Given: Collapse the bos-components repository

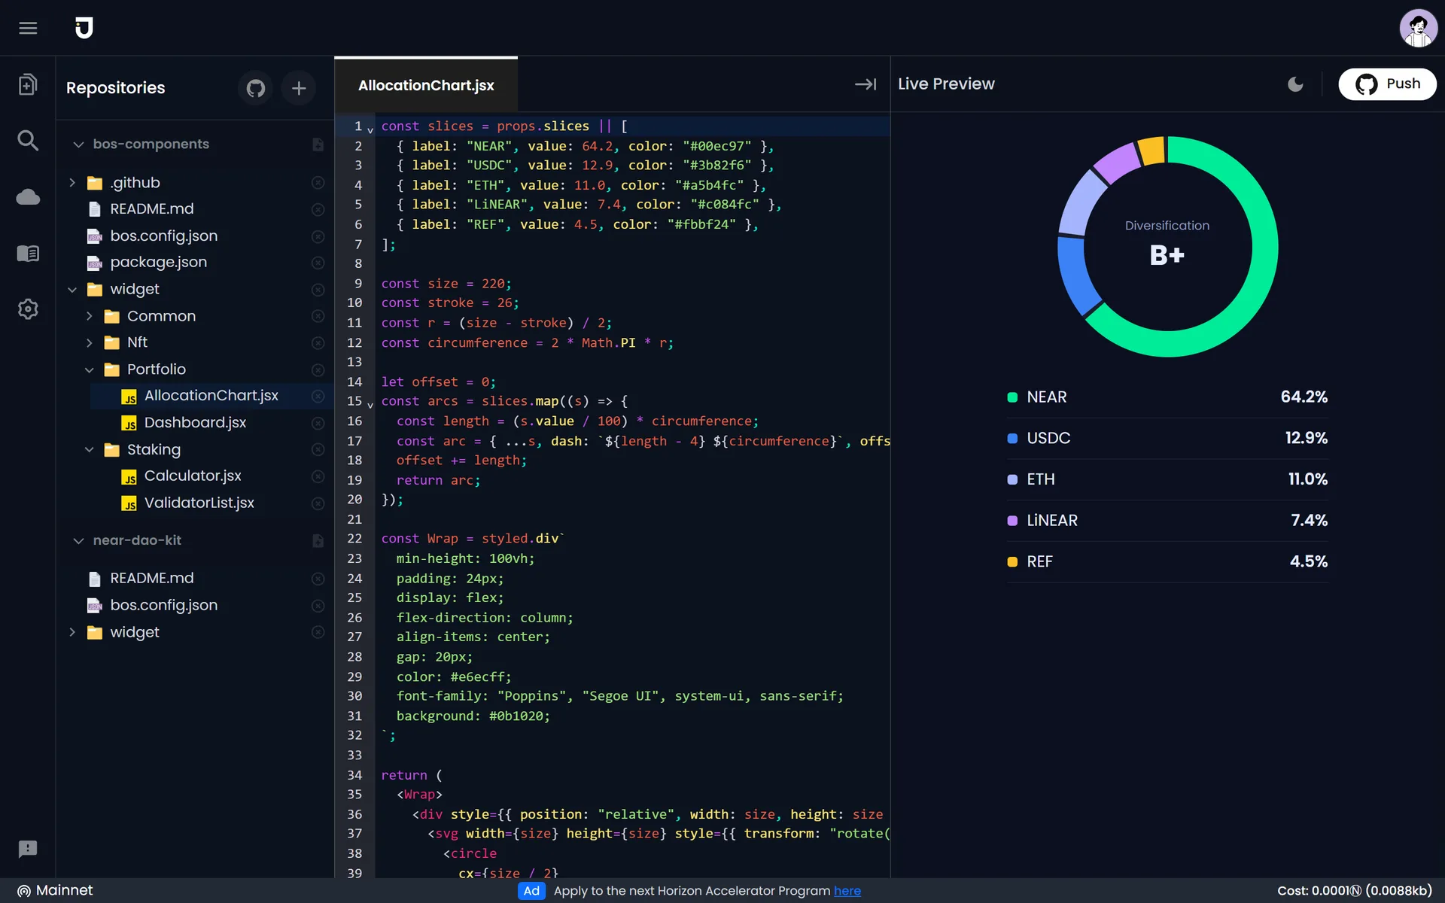Looking at the screenshot, I should tap(78, 144).
